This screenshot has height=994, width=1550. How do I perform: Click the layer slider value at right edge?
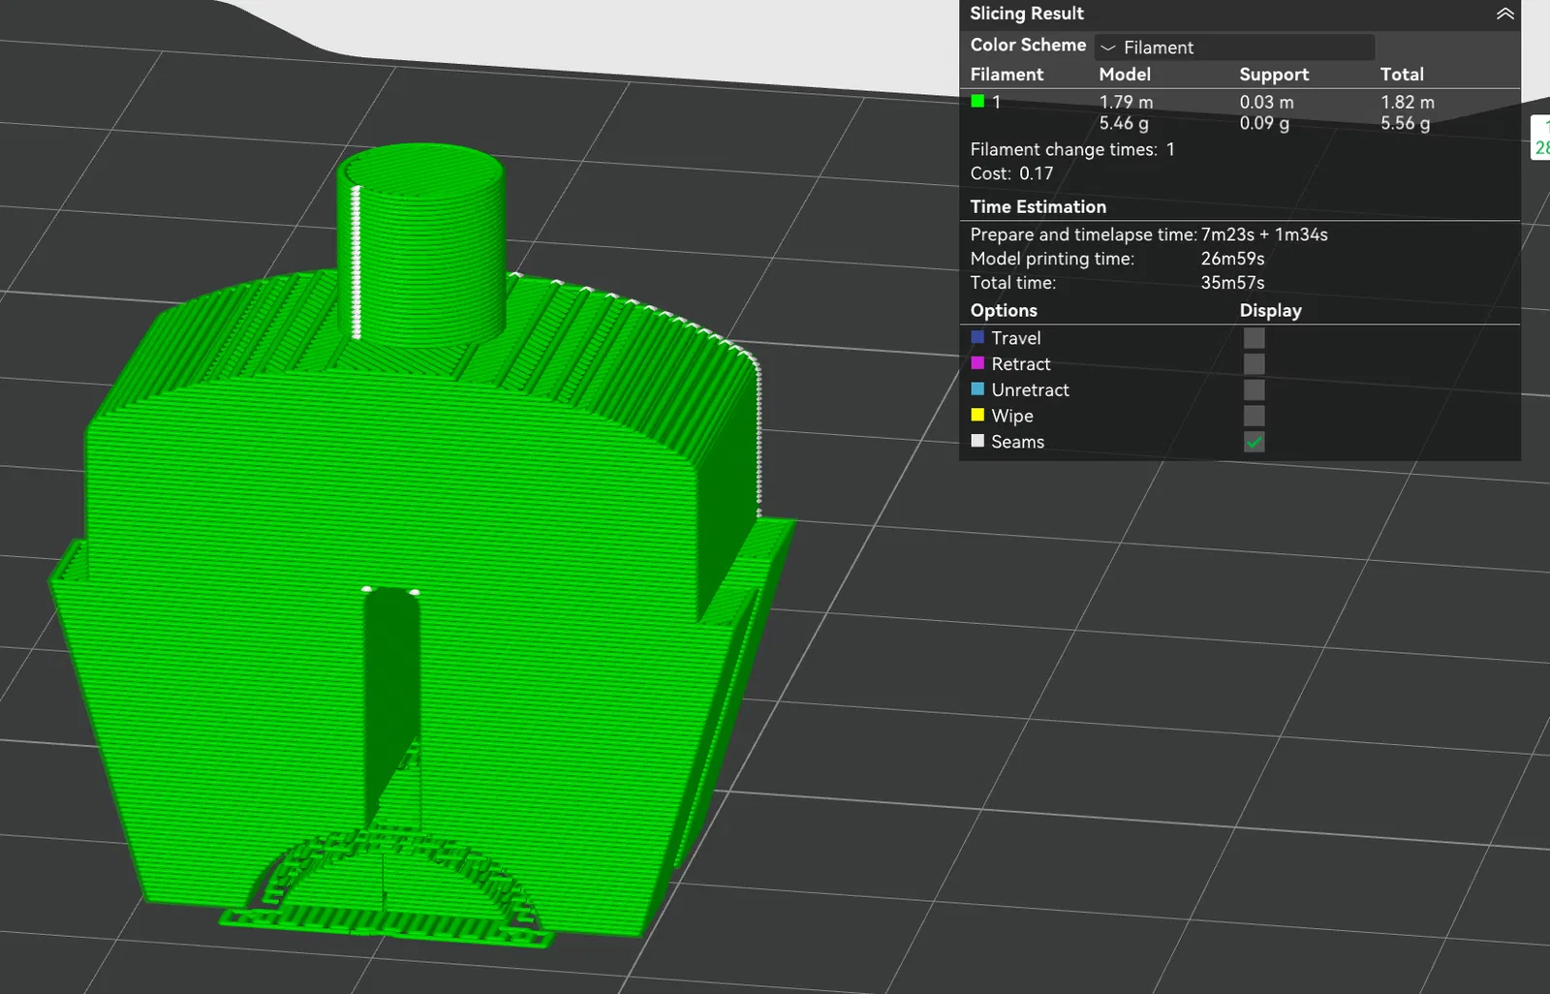[1540, 137]
